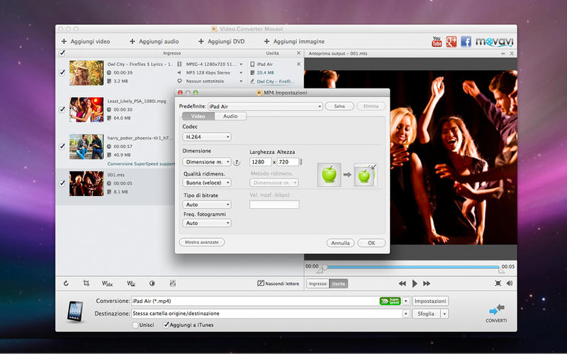Image resolution: width=567 pixels, height=354 pixels.
Task: Enable the Unisci checkbox
Action: tap(135, 325)
